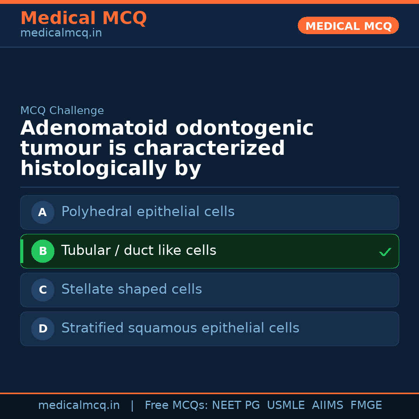Viewport: 419px width, 419px height.
Task: Select answer Tubular / duct like cells
Action: point(139,251)
